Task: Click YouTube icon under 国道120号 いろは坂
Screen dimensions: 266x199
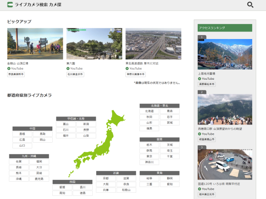Action: coord(200,189)
